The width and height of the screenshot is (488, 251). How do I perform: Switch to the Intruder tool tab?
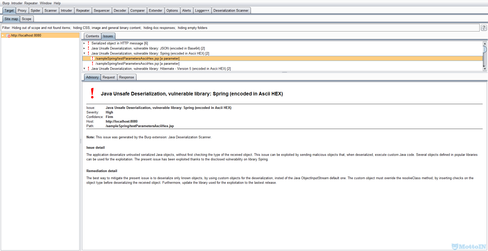click(66, 10)
